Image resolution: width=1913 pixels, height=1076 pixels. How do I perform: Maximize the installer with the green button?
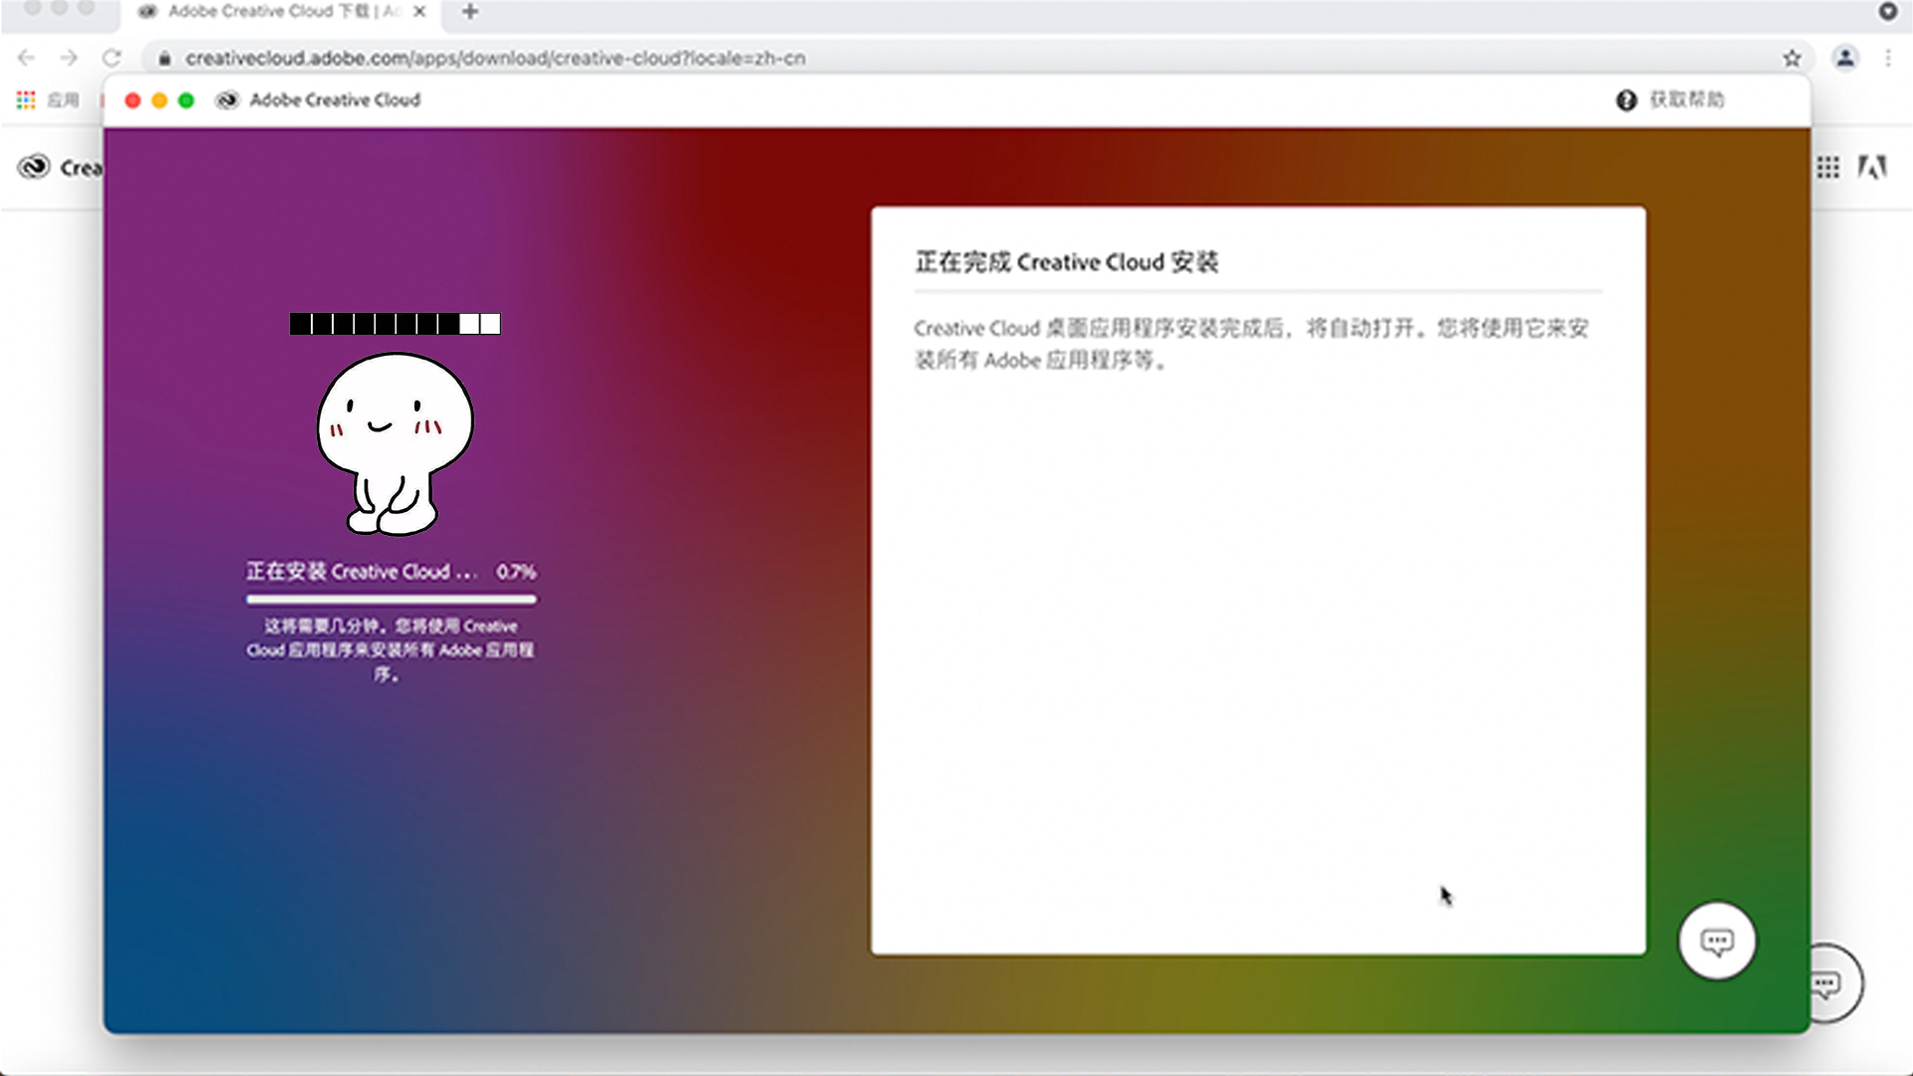point(186,100)
